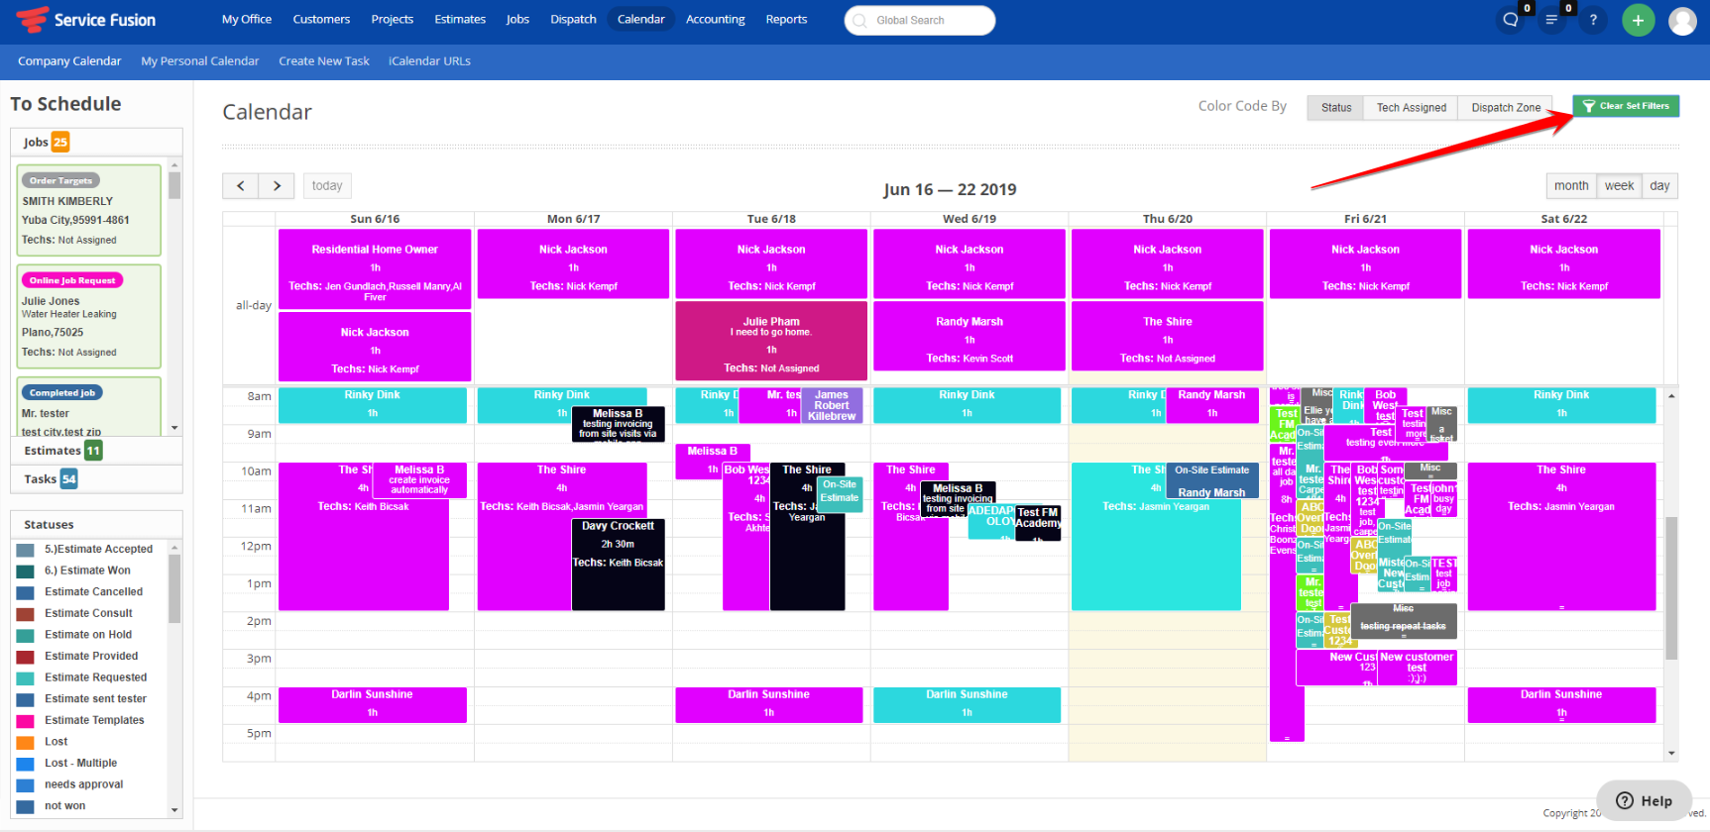Screen dimensions: 1710x832
Task: Color code by Dispatch Zone
Action: coord(1506,107)
